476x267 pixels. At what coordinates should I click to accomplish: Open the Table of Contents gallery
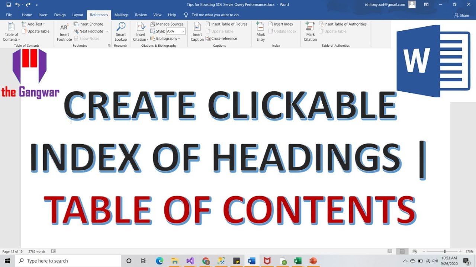click(x=12, y=32)
